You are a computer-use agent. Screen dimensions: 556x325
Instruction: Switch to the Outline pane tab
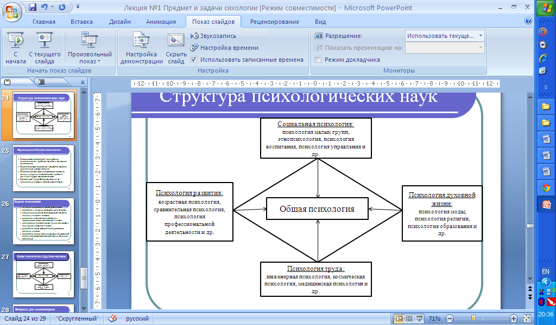(x=42, y=82)
